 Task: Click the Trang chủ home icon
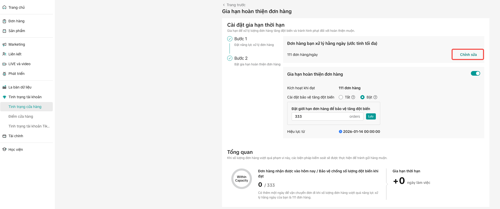click(4, 7)
